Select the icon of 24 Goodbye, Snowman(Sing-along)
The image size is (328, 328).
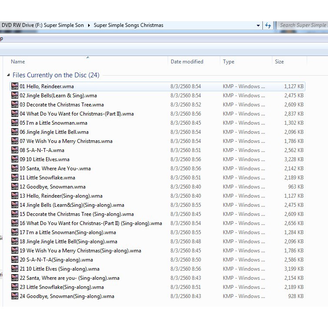tap(15, 296)
